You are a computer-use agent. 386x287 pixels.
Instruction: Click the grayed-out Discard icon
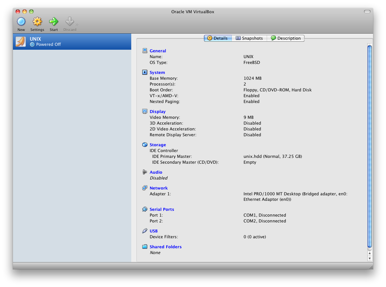(70, 21)
